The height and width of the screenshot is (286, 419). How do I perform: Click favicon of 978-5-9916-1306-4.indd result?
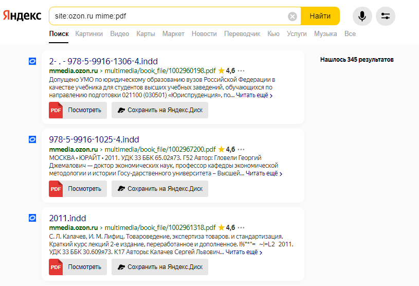point(32,61)
